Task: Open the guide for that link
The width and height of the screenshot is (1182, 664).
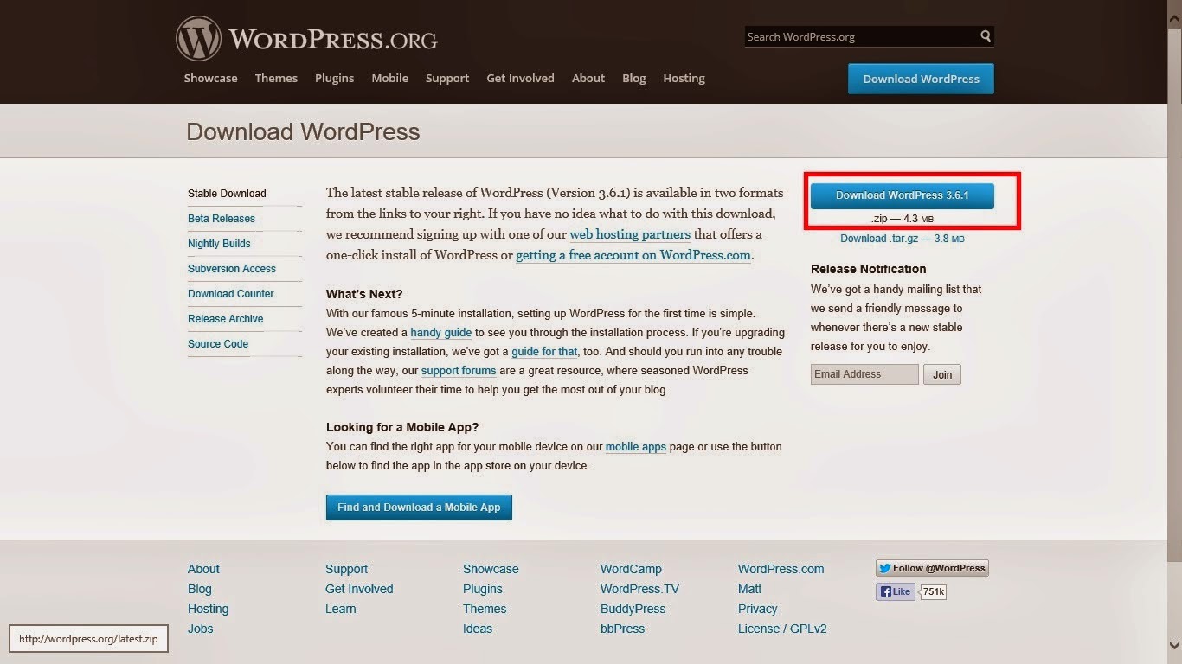Action: point(544,351)
